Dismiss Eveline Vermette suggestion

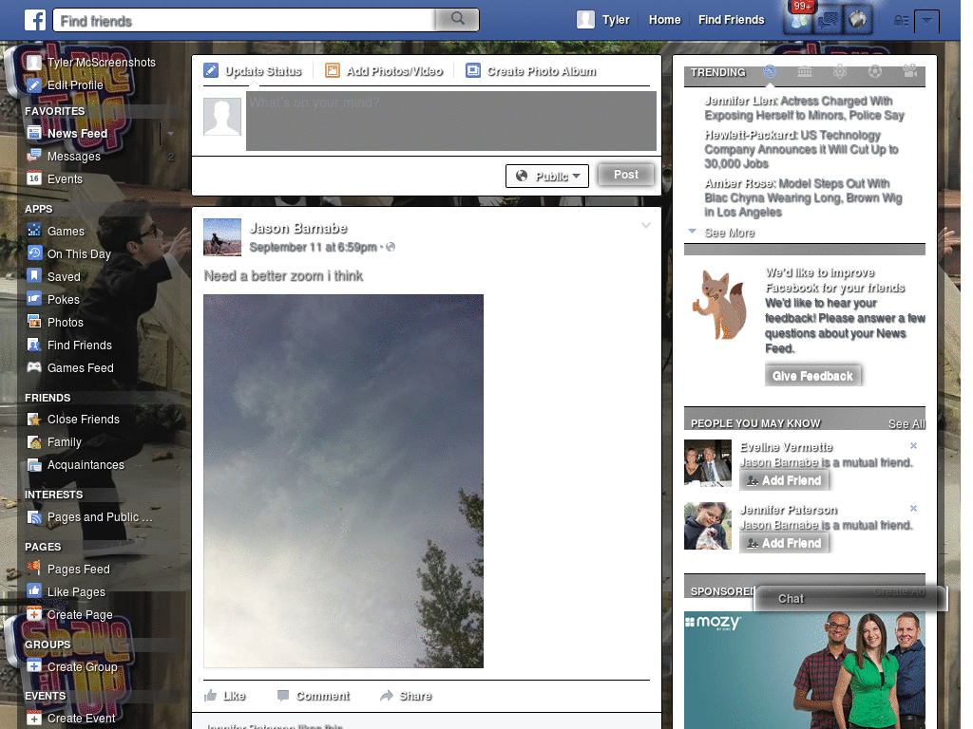[x=913, y=446]
